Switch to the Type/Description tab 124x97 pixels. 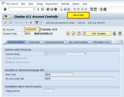[x=16, y=42]
